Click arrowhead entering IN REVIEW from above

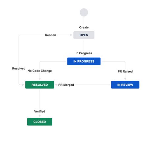click(125, 79)
